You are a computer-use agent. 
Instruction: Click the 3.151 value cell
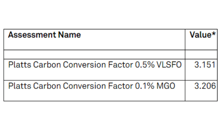[205, 65]
